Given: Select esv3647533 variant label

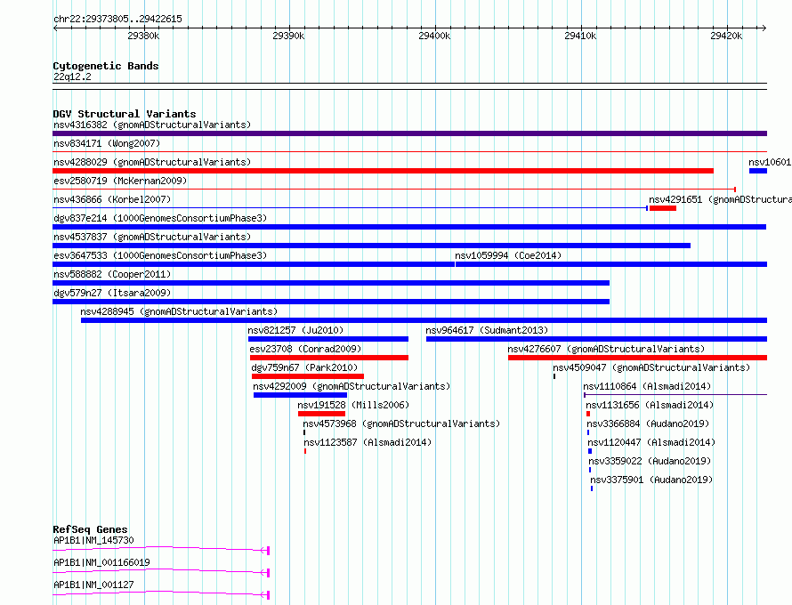Looking at the screenshot, I should click(160, 255).
